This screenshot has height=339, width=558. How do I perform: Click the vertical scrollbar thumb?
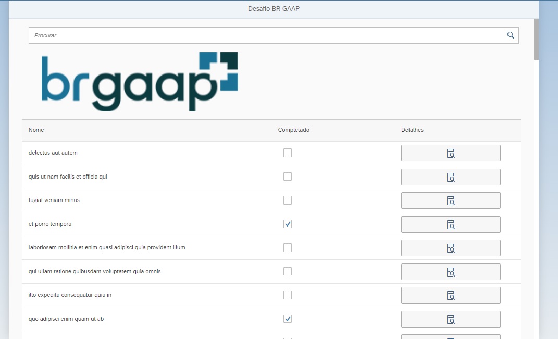536,39
